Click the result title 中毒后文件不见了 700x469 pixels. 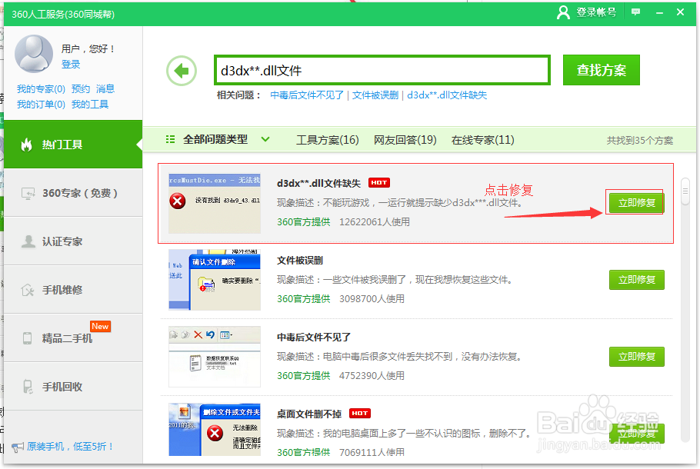(314, 337)
